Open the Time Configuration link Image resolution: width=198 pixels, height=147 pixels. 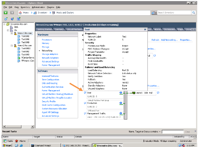coord(50,80)
